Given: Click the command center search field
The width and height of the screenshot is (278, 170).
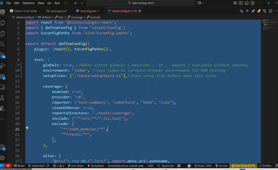Looking at the screenshot, I should pos(140,3).
